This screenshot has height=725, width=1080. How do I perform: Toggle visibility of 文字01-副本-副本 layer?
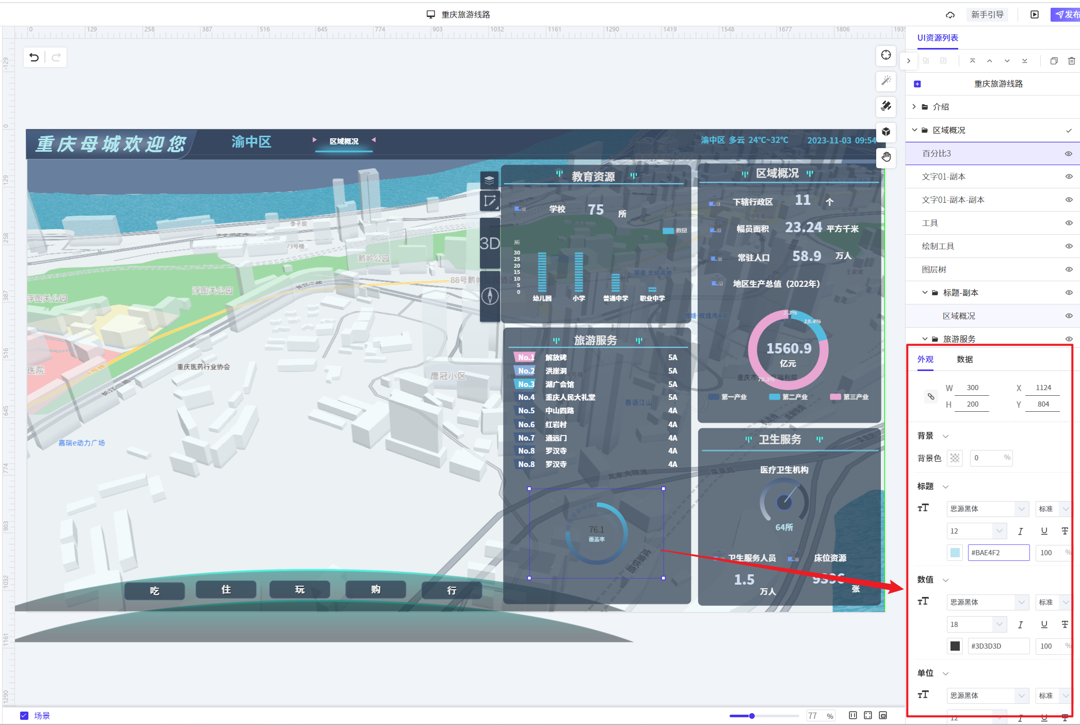1069,200
